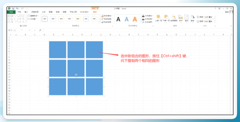Select the right brace shape in shapes gallery
Image resolution: width=240 pixels, height=122 pixels.
pyautogui.click(x=23, y=22)
